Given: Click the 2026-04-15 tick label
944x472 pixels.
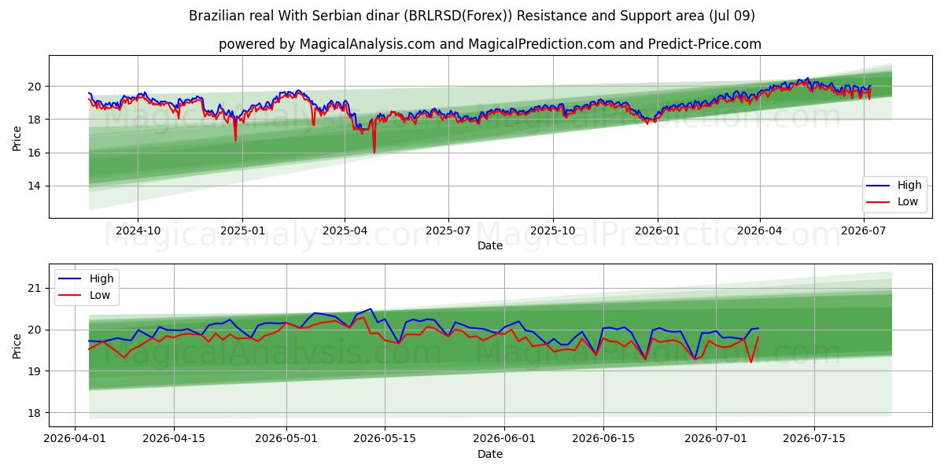Looking at the screenshot, I should 173,440.
